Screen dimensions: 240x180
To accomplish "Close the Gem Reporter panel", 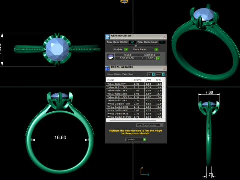I will click(x=164, y=36).
